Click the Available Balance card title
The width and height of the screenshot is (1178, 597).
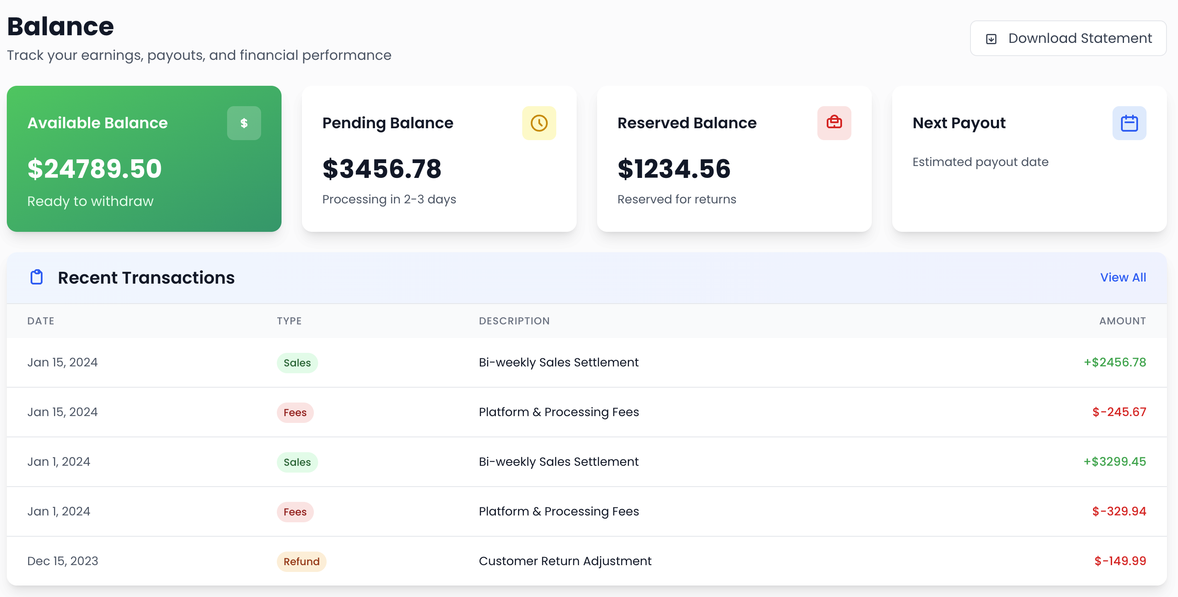(97, 123)
